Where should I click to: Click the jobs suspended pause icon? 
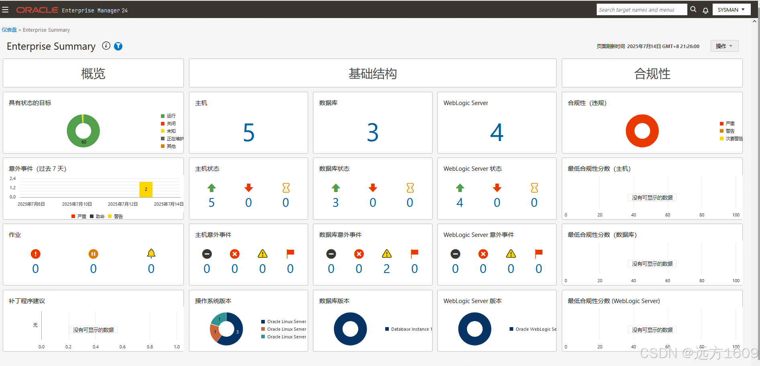point(93,254)
